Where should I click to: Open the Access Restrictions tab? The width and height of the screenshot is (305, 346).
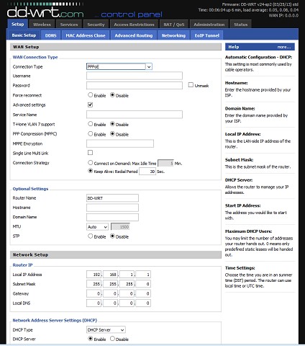134,25
